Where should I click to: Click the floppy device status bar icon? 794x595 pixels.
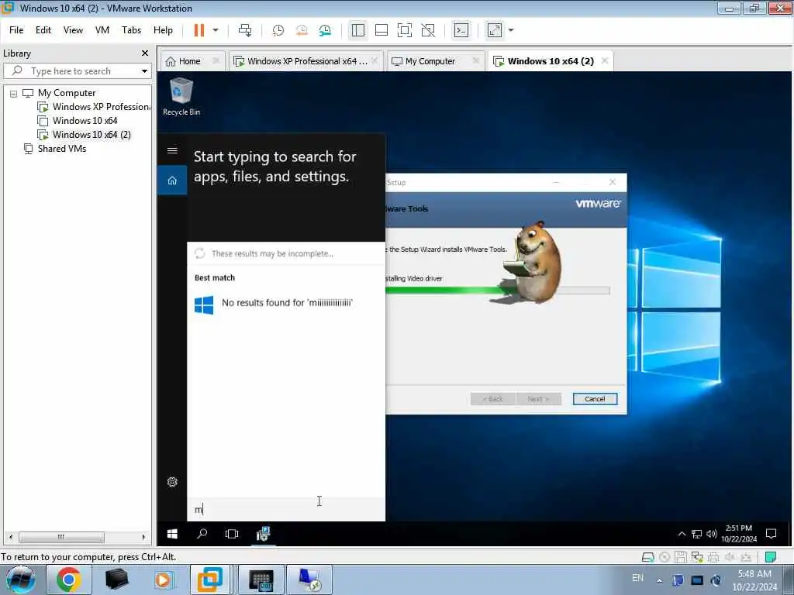coord(681,558)
